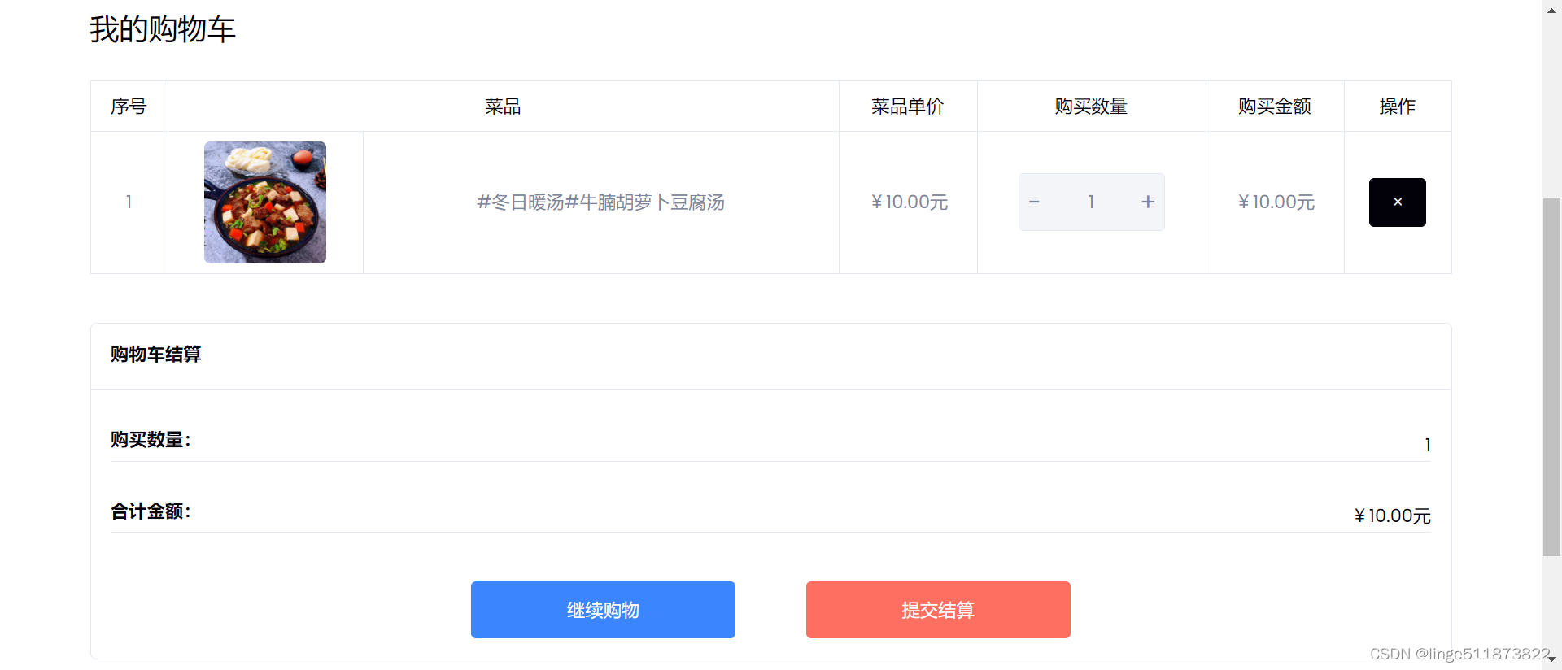
Task: Submit order with 提交结算 button
Action: [x=938, y=610]
